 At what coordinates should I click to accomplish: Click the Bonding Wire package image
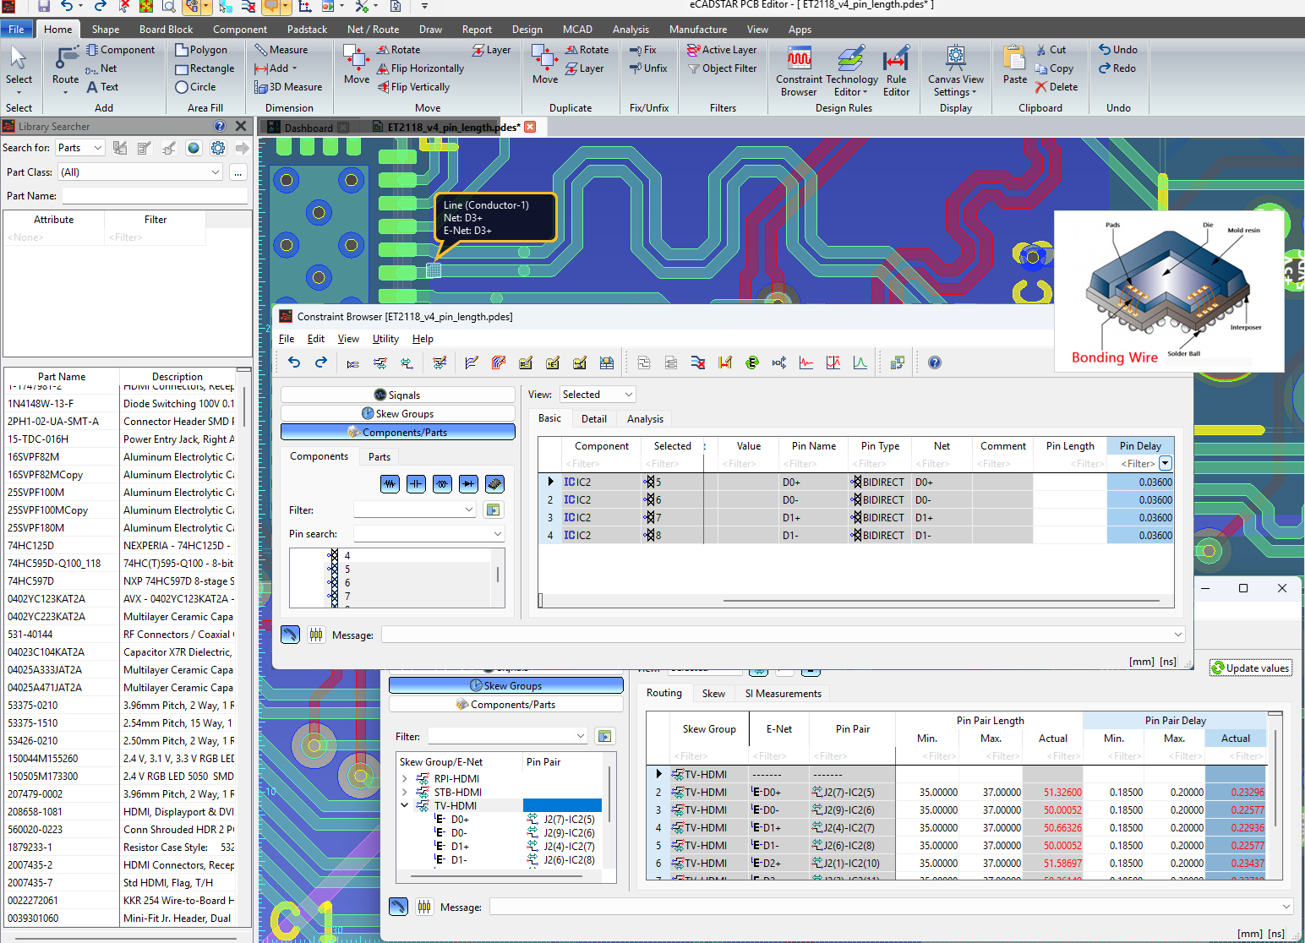pos(1169,292)
